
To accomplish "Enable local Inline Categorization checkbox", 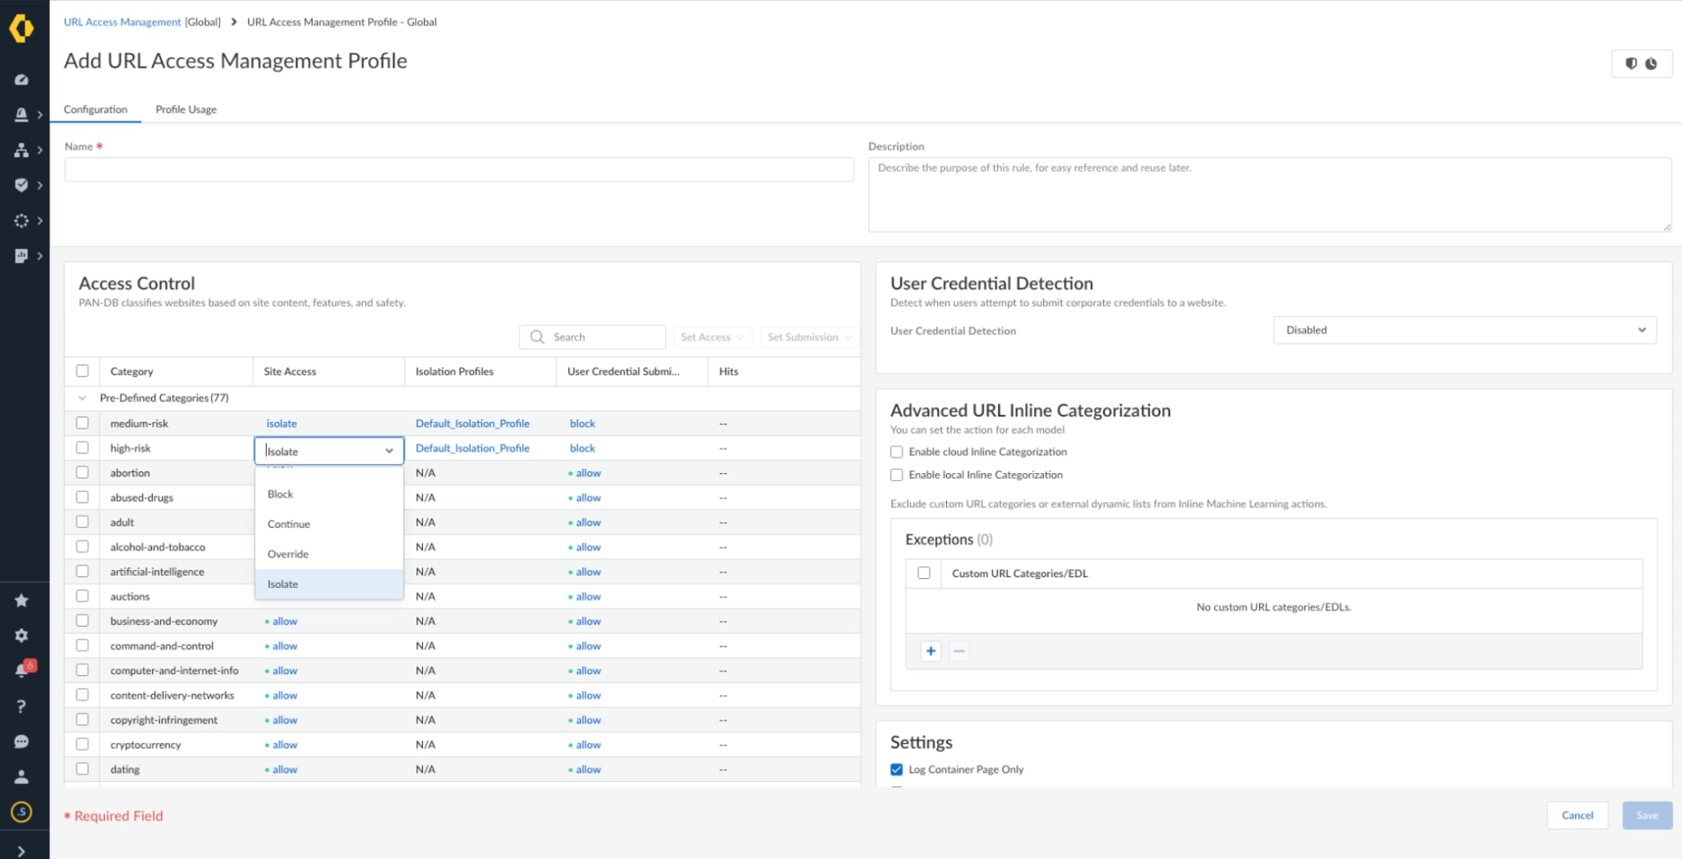I will click(x=897, y=475).
